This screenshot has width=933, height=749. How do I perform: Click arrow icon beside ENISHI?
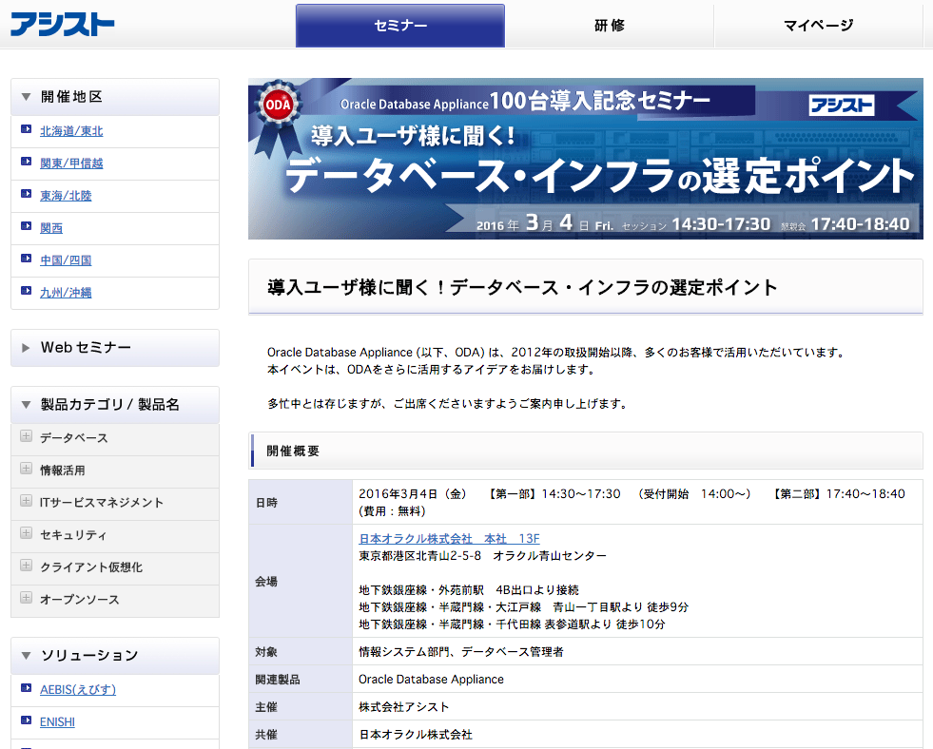(27, 720)
